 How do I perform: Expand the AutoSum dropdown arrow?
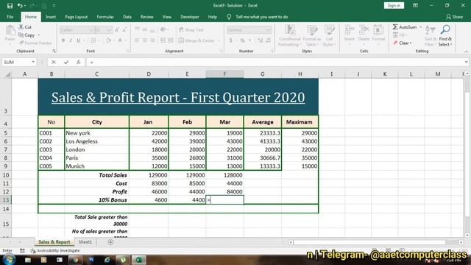(420, 27)
